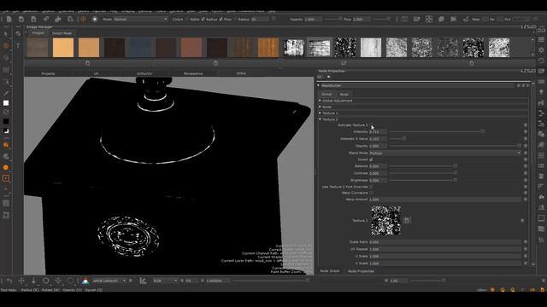
Task: Click the Intensity slider handle
Action: click(x=482, y=131)
